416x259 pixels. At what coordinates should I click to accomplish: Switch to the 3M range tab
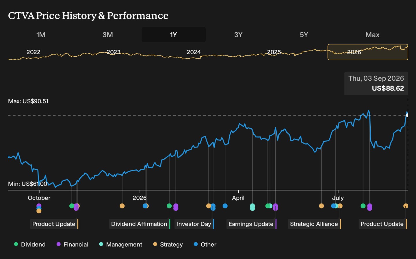click(x=108, y=35)
